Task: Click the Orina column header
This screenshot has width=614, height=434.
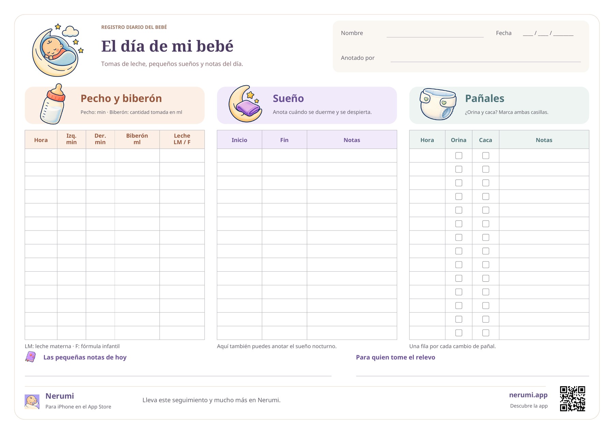Action: tap(458, 140)
